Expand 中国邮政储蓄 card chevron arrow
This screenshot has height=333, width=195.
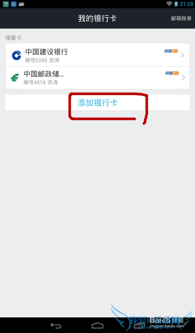coord(184,78)
